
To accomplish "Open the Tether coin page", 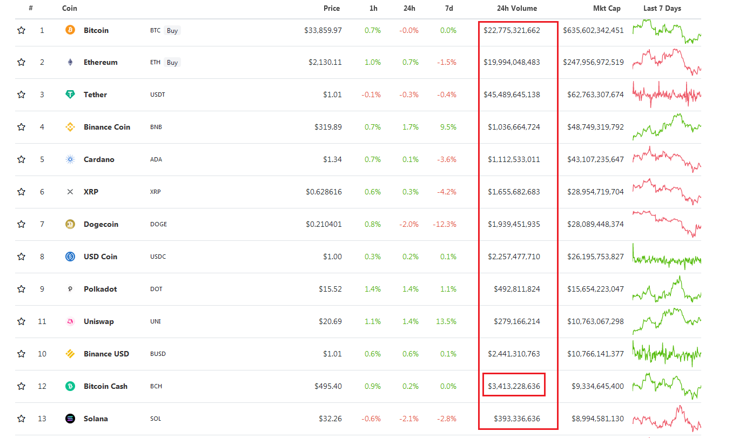I will 95,95.
